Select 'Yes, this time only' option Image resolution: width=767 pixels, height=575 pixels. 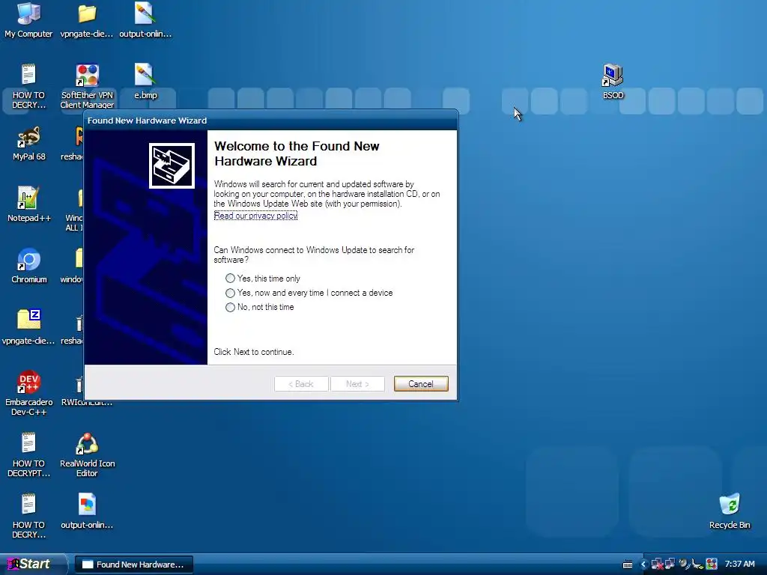[x=263, y=279]
